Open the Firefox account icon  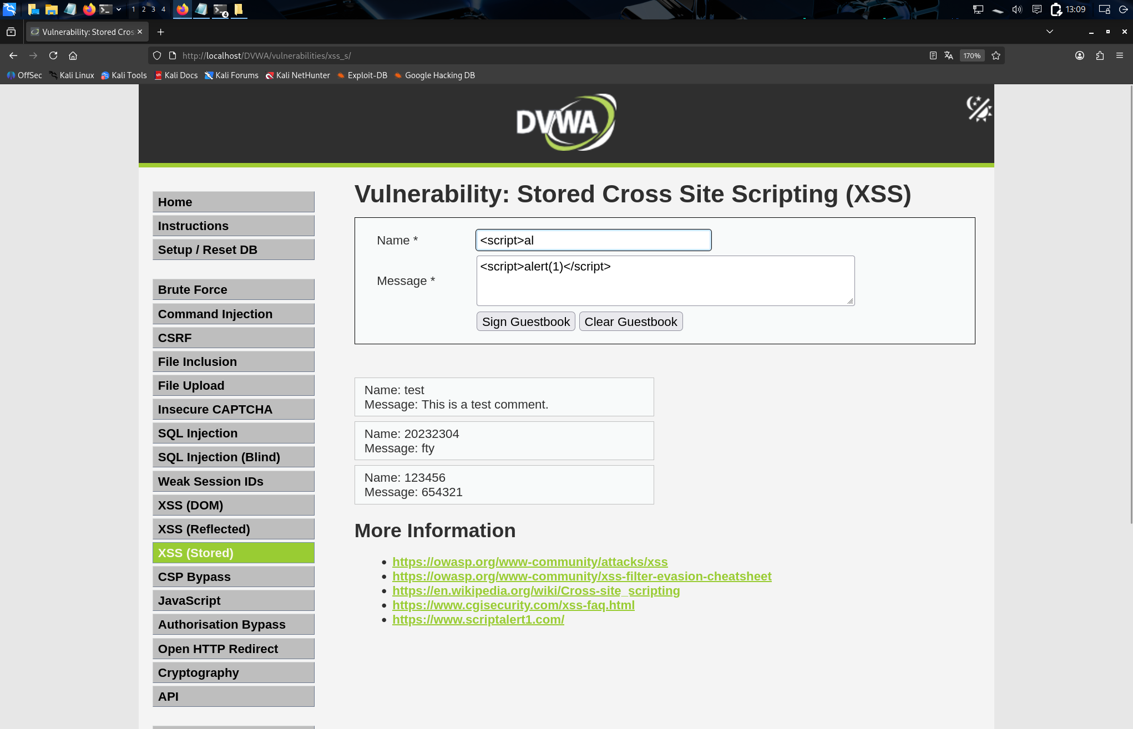click(x=1080, y=55)
